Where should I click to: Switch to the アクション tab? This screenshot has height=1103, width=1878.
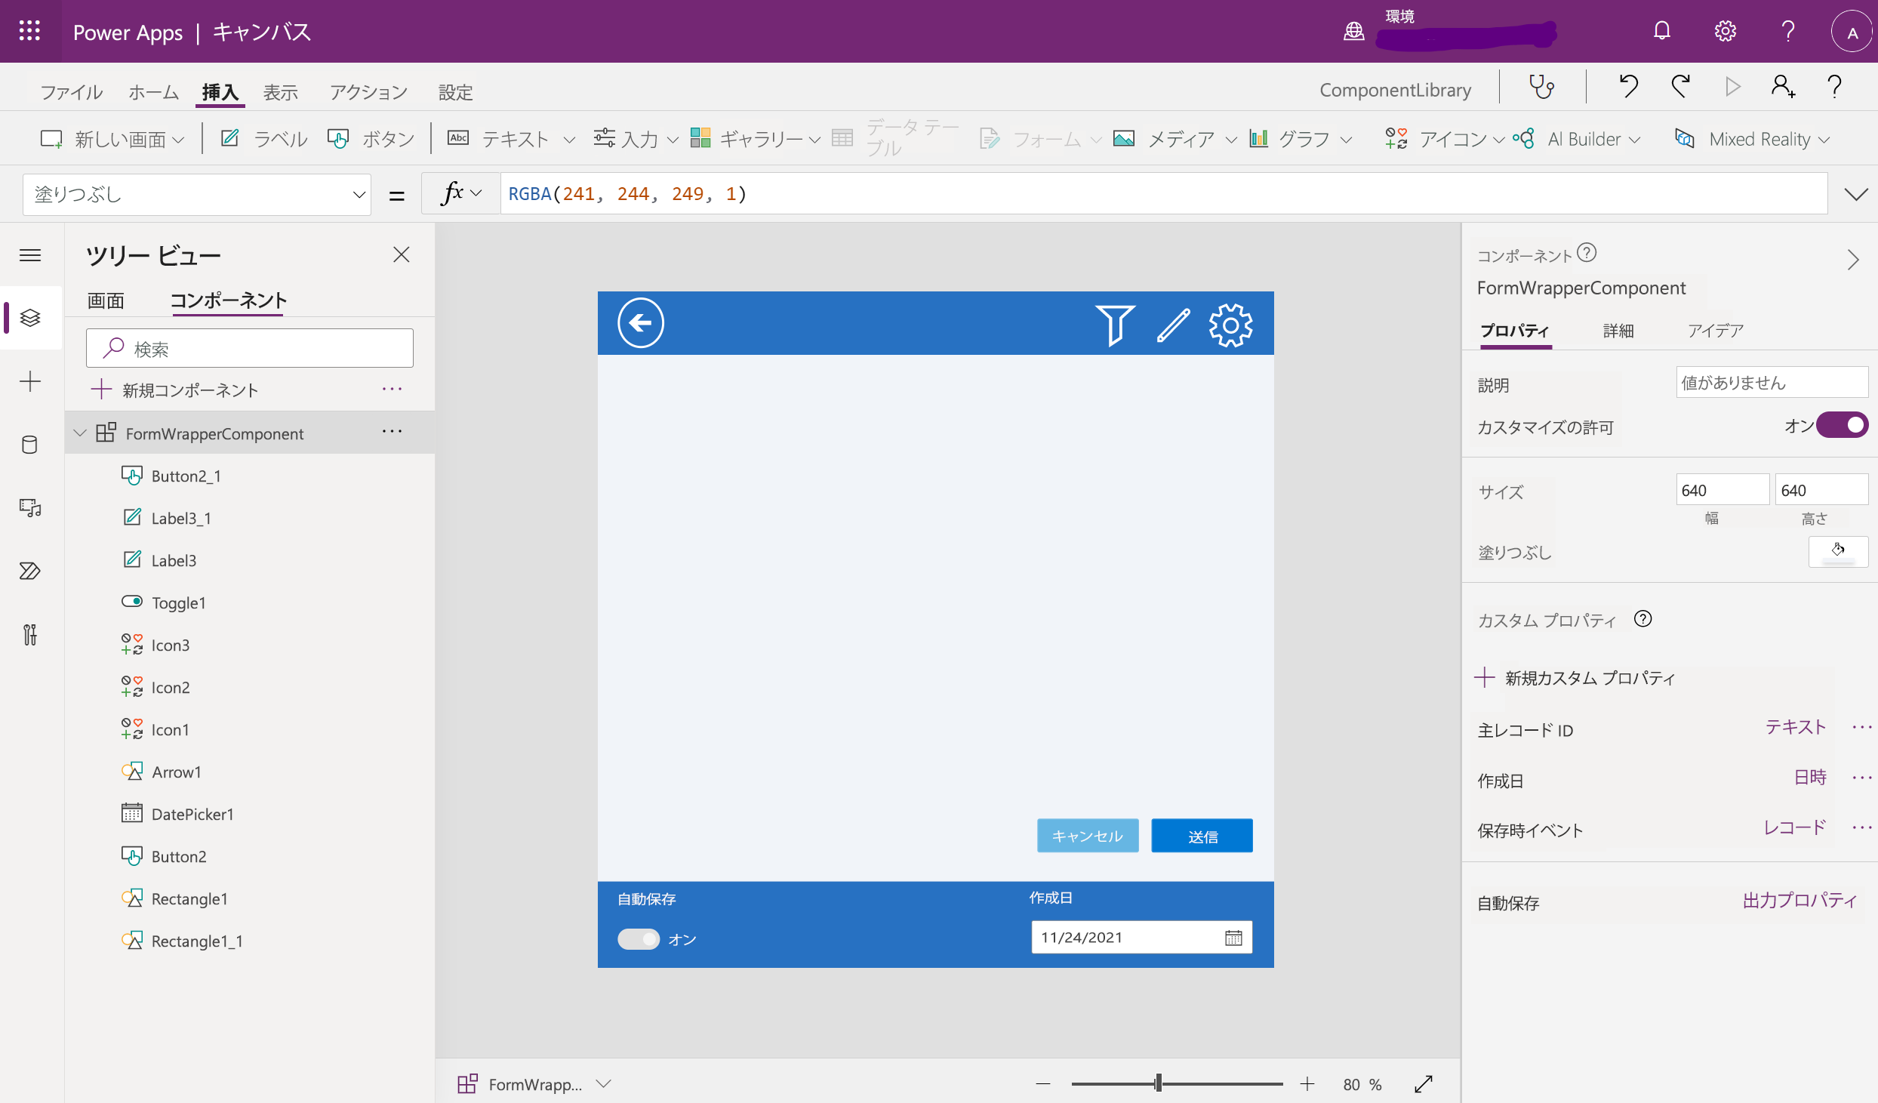368,92
